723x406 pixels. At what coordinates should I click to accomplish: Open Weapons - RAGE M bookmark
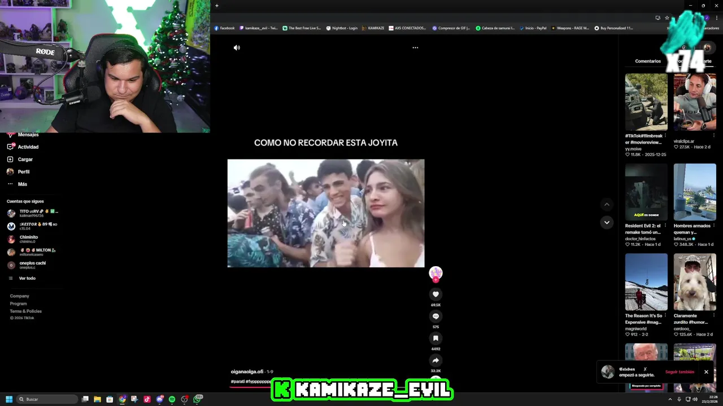[x=570, y=28]
